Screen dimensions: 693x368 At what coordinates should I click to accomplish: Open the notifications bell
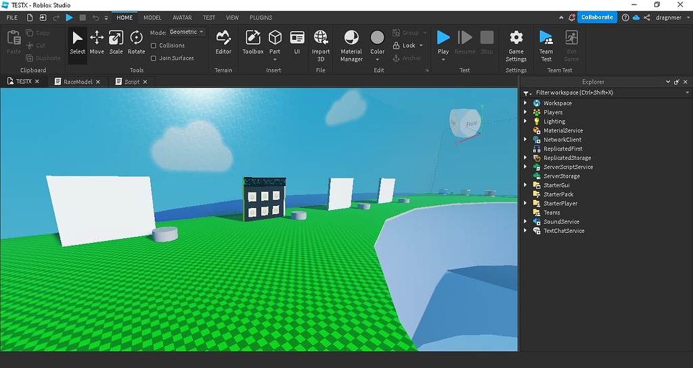(x=571, y=18)
